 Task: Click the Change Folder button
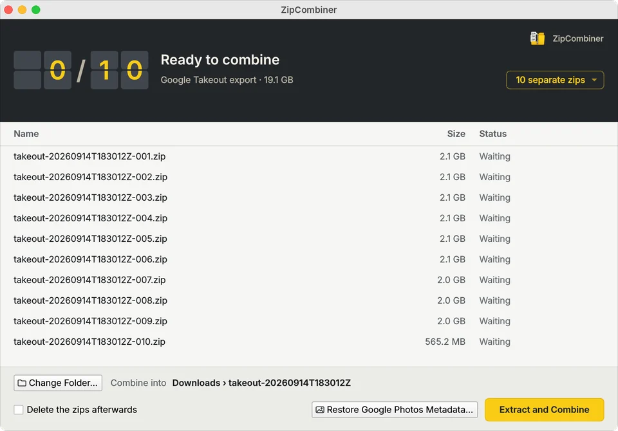[x=58, y=383]
